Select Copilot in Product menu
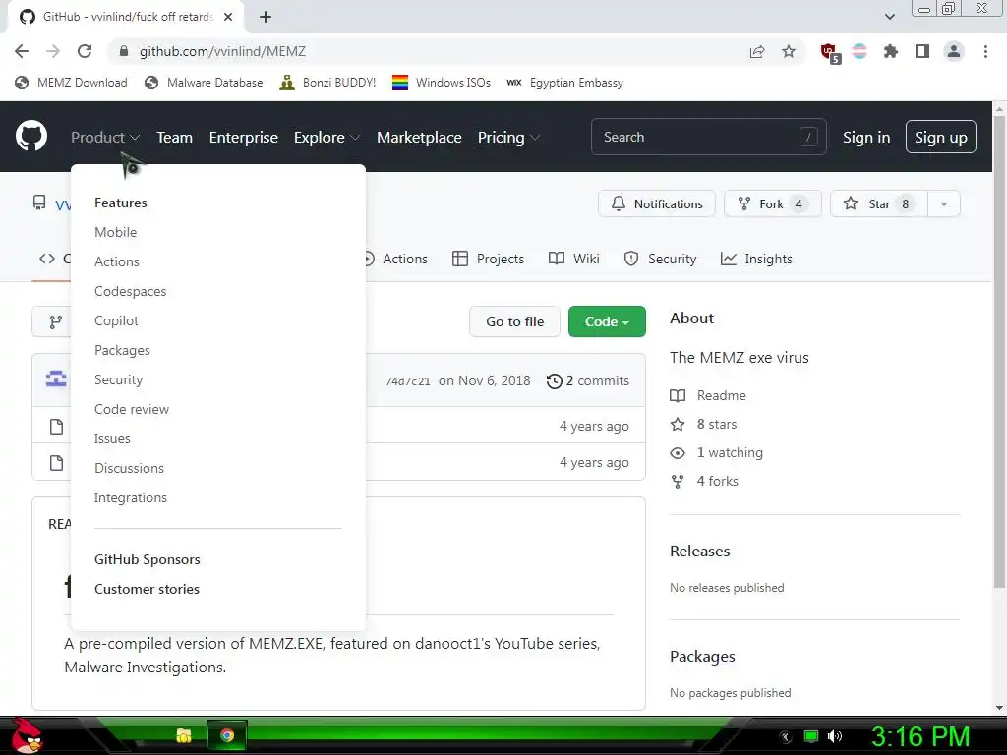Image resolution: width=1007 pixels, height=755 pixels. tap(116, 321)
